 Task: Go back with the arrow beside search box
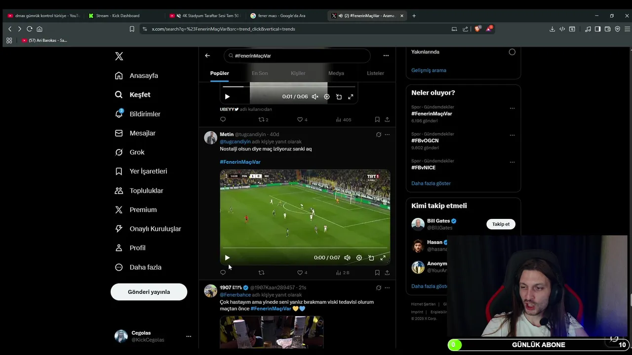point(207,56)
